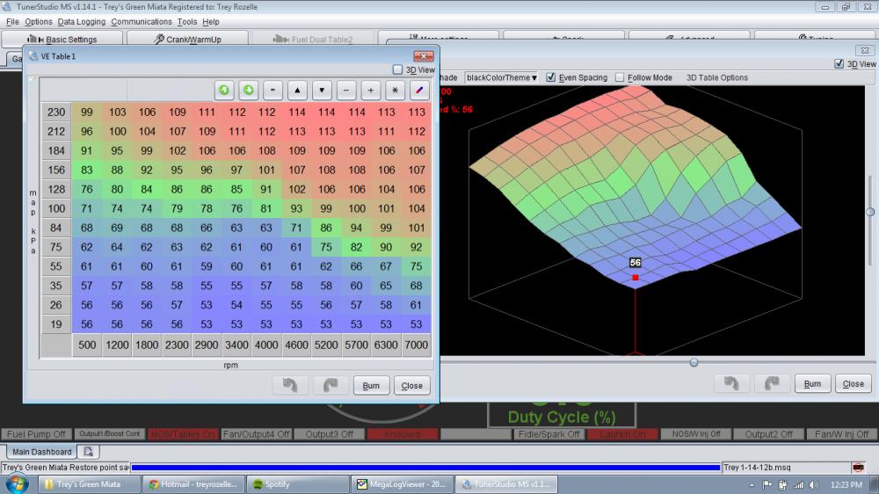The height and width of the screenshot is (494, 879).
Task: Click the black up-triangle increment icon
Action: 298,90
